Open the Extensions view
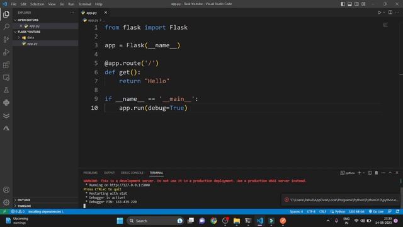 6,64
